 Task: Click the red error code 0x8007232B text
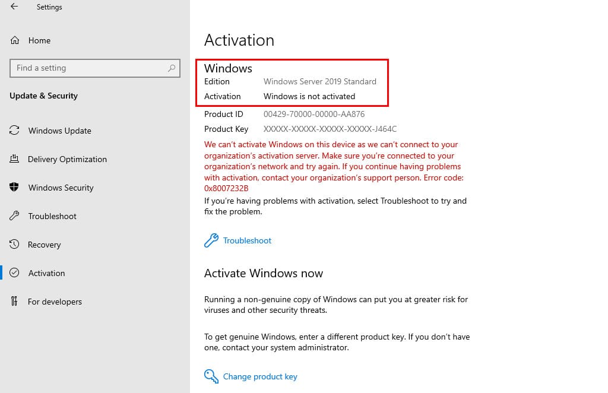[x=226, y=188]
